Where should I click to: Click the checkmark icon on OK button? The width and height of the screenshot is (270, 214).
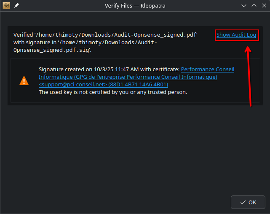(243, 202)
